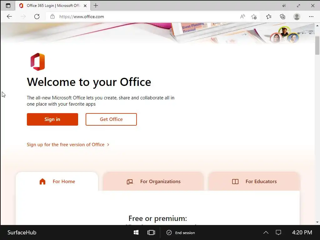This screenshot has height=240, width=320.
Task: Click the scroll up arrow
Action: tap(317, 26)
